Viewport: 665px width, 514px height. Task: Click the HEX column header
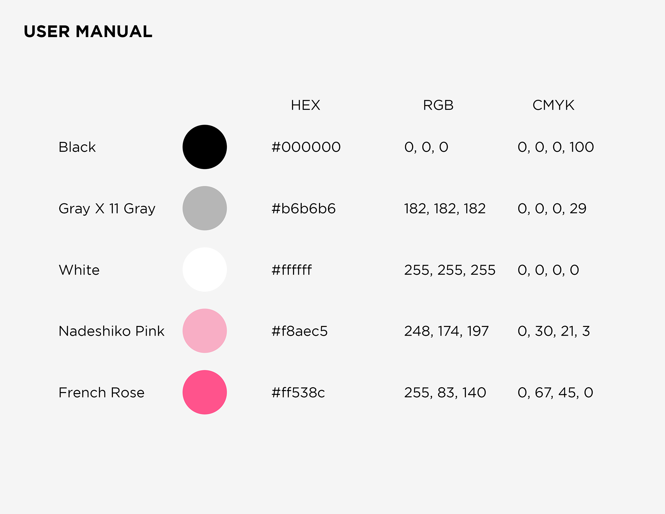coord(305,105)
